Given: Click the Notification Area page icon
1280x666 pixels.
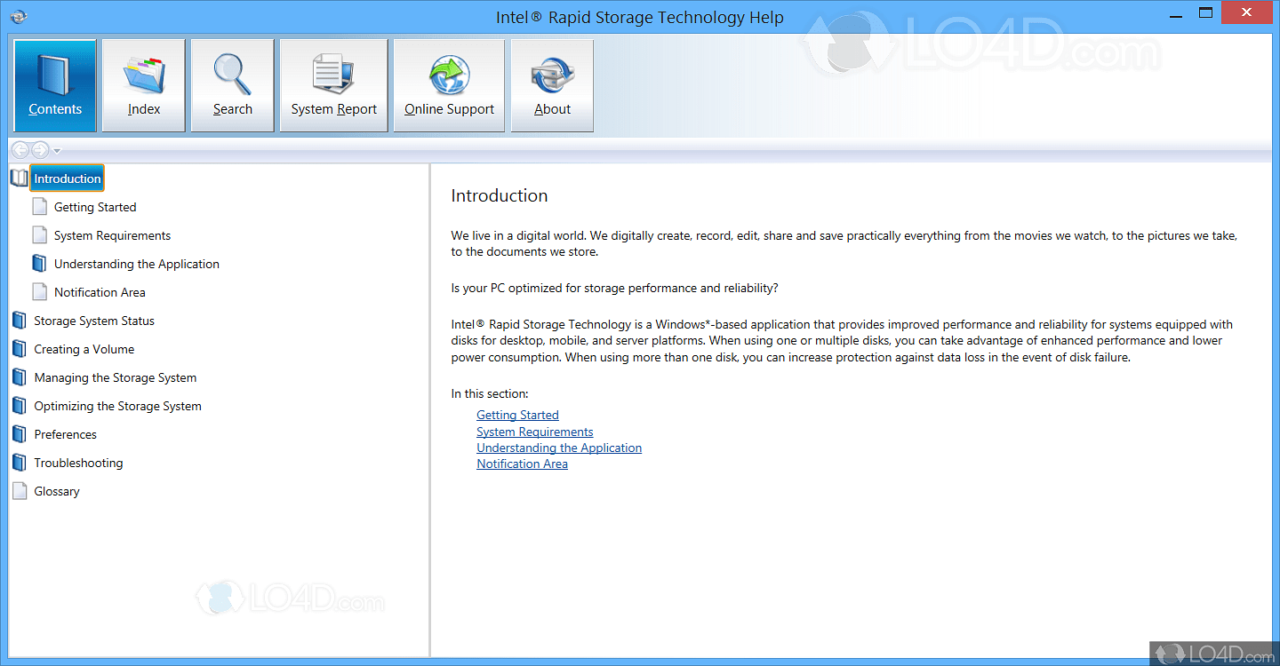Looking at the screenshot, I should pos(39,292).
